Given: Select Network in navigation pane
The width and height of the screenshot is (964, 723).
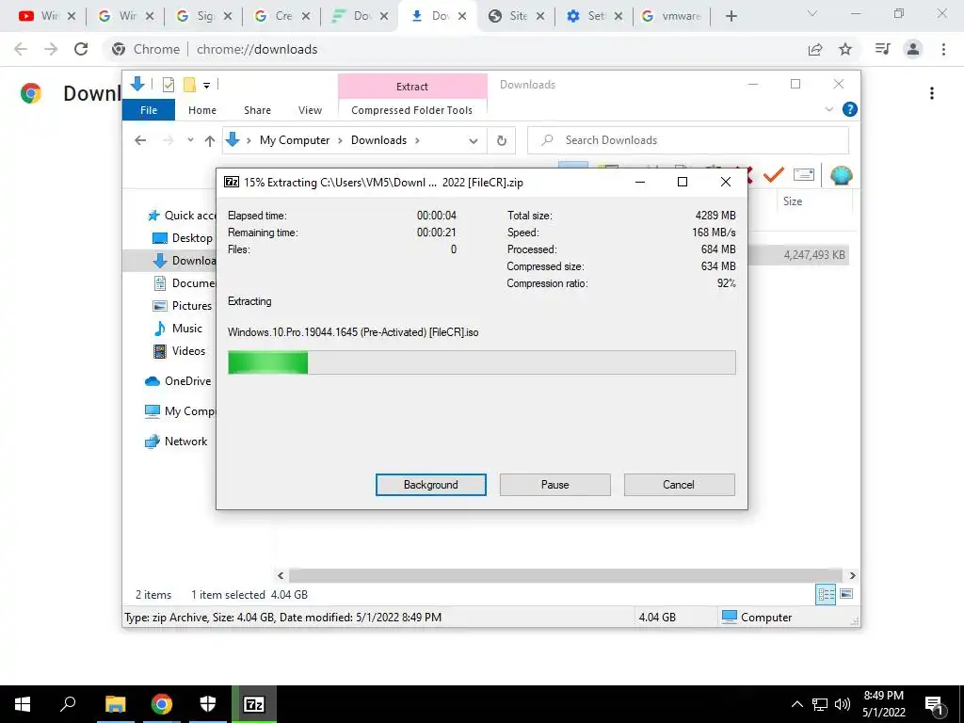Looking at the screenshot, I should click(176, 442).
